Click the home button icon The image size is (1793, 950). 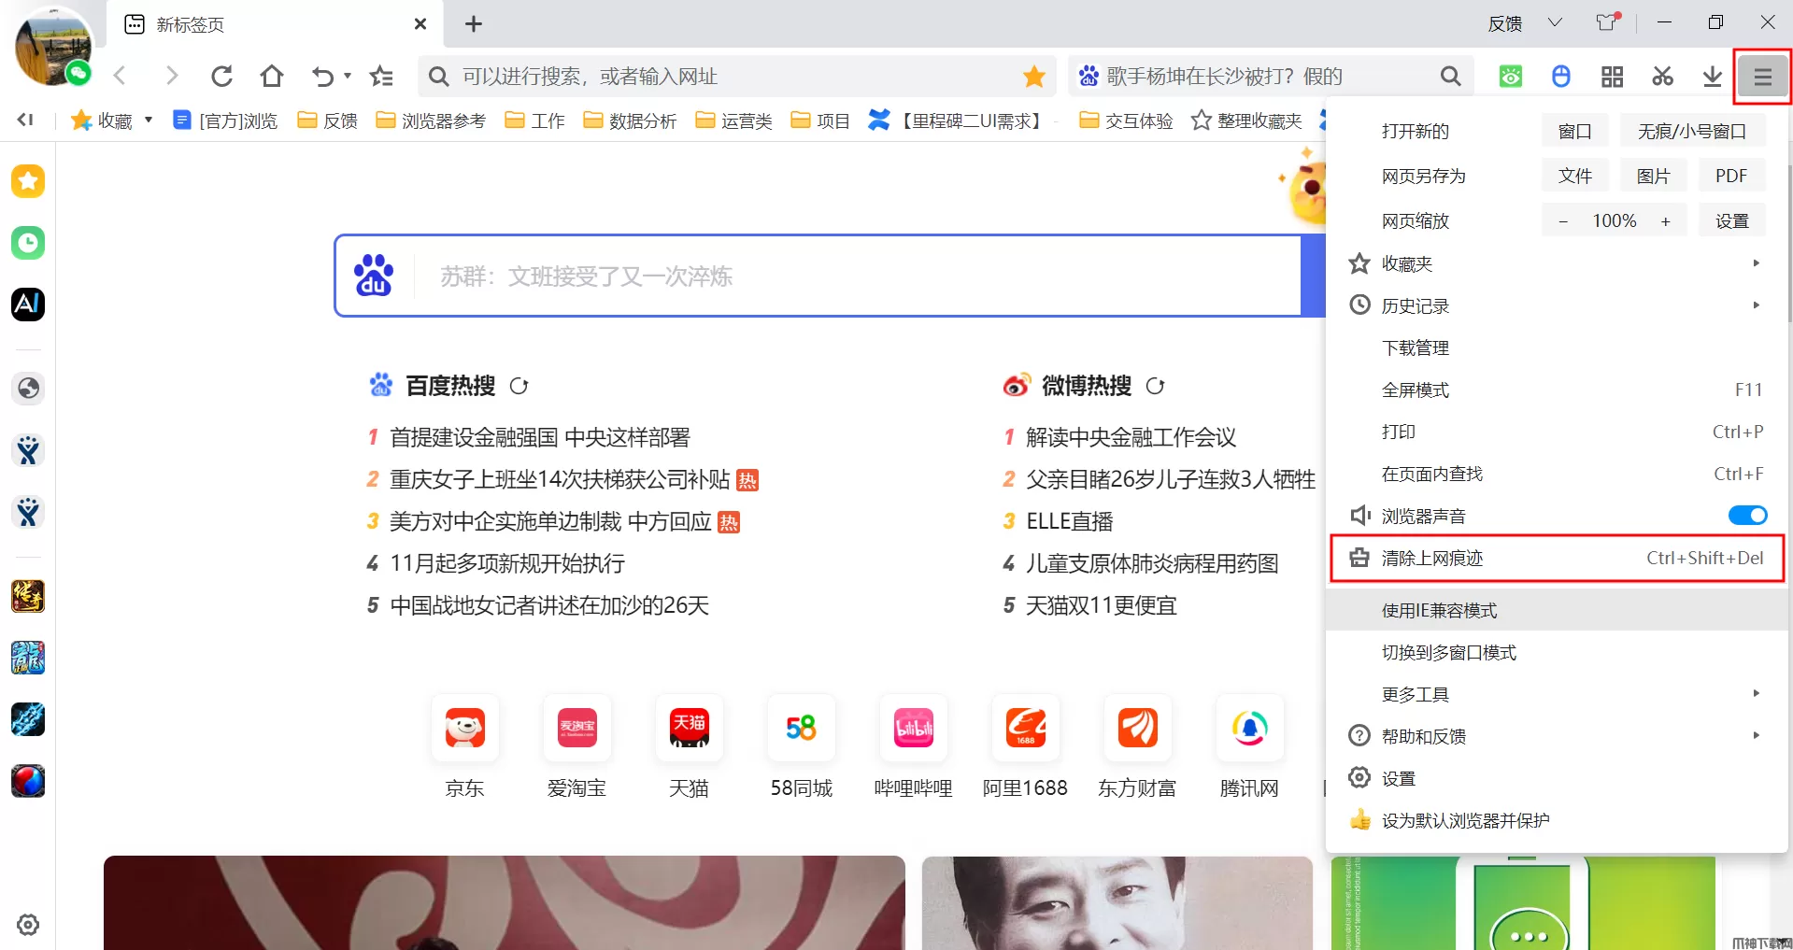click(x=272, y=77)
